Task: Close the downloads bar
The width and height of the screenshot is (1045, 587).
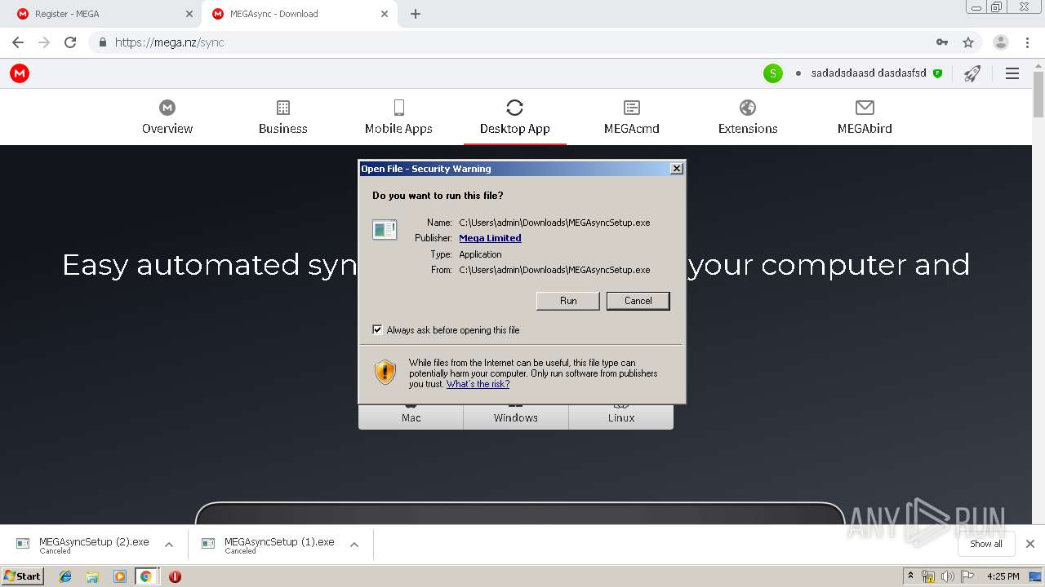Action: [1030, 544]
